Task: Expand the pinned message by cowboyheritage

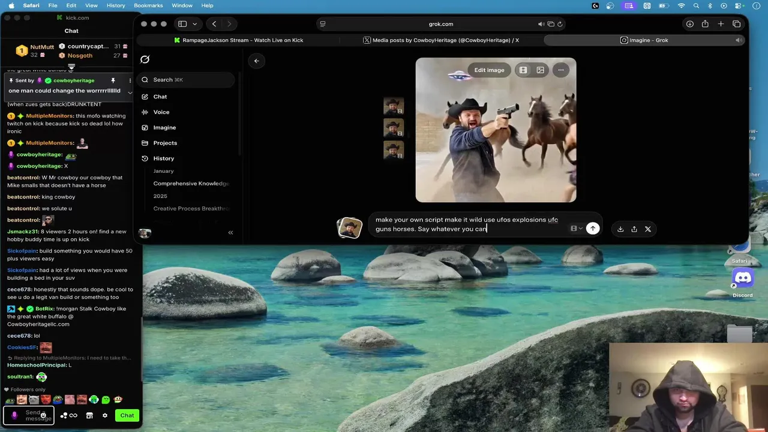Action: [x=130, y=92]
